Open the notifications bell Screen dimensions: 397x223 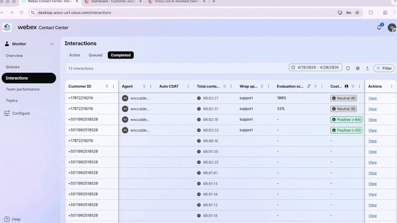(379, 28)
